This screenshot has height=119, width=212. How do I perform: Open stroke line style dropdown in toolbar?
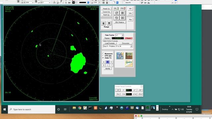point(88,2)
